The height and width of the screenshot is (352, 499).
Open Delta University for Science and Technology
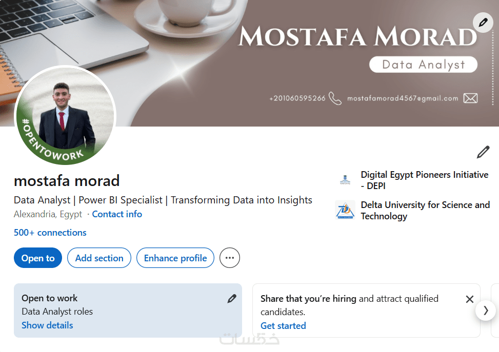(425, 210)
